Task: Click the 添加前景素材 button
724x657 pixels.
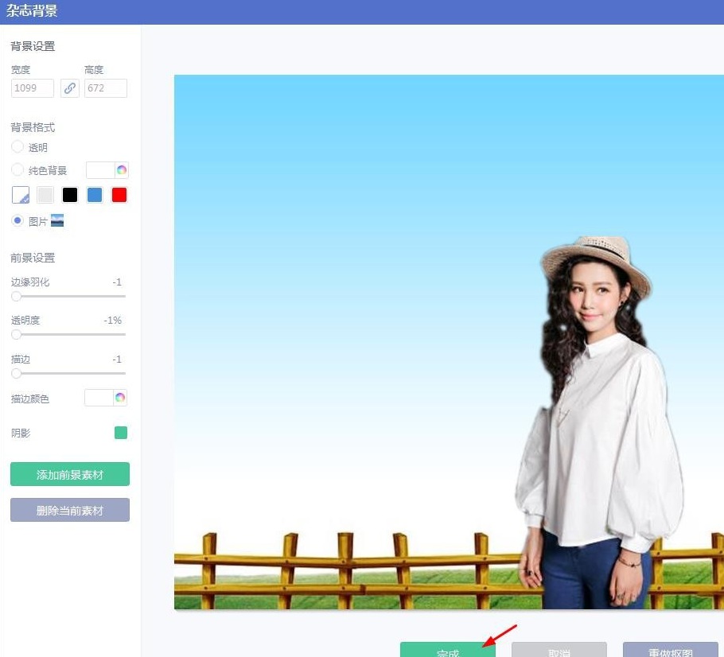Action: [x=69, y=473]
